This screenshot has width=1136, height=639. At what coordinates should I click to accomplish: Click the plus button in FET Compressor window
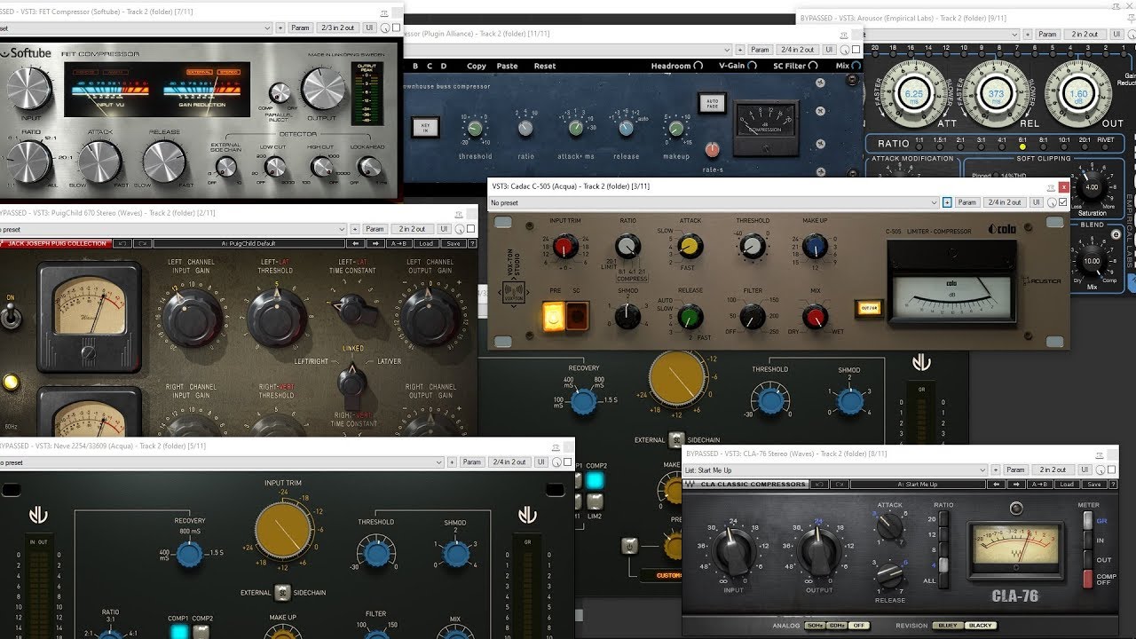280,28
